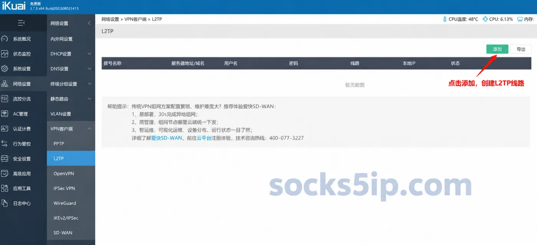This screenshot has height=245, width=537.
Task: Click the 状态 column header
Action: point(455,63)
